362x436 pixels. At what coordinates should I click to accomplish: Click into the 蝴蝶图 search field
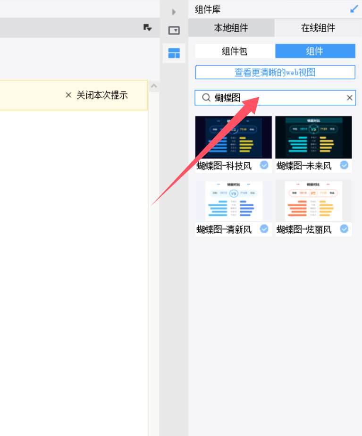275,98
